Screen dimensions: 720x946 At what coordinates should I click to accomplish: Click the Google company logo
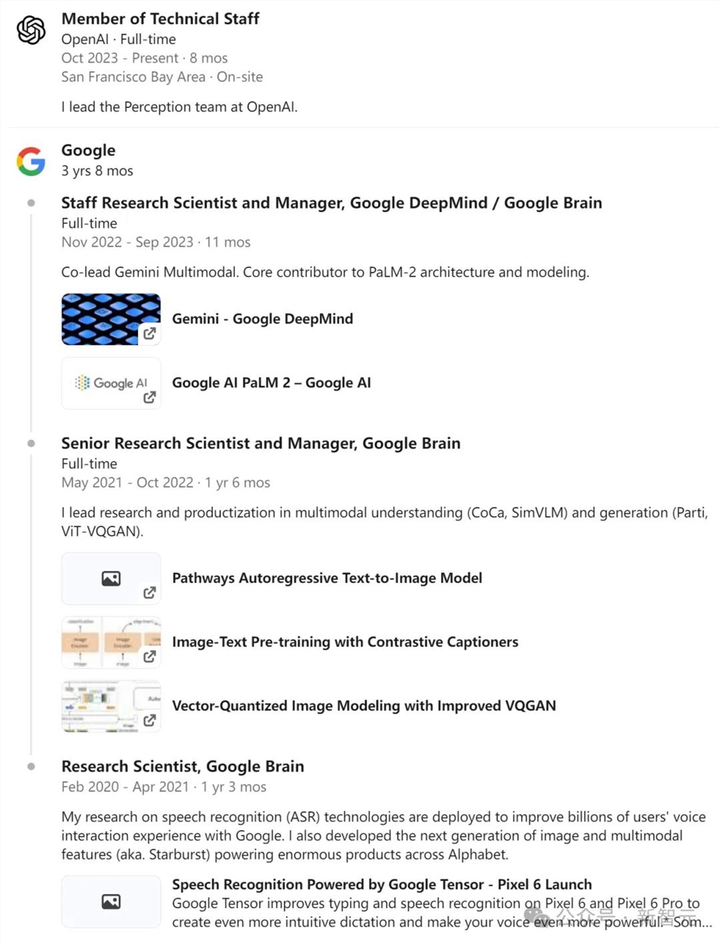click(31, 161)
